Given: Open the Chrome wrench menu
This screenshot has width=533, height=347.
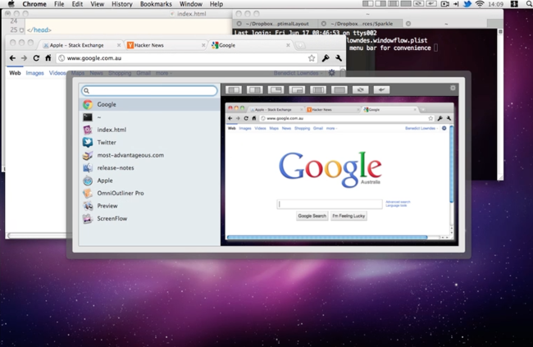Looking at the screenshot, I should pos(339,58).
